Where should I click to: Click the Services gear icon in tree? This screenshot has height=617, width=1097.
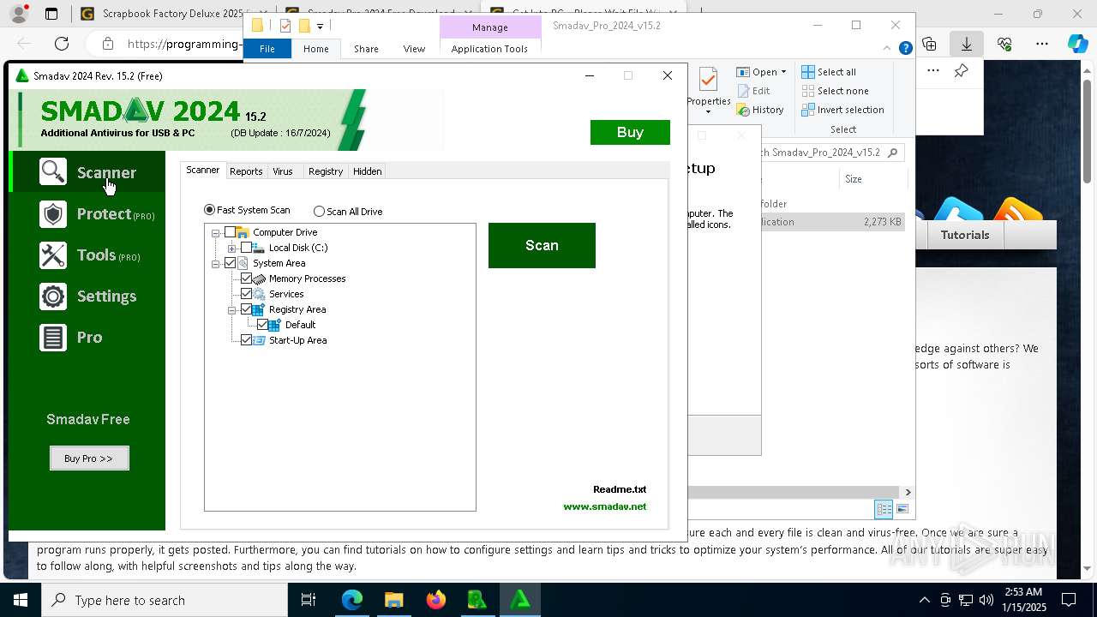[259, 294]
